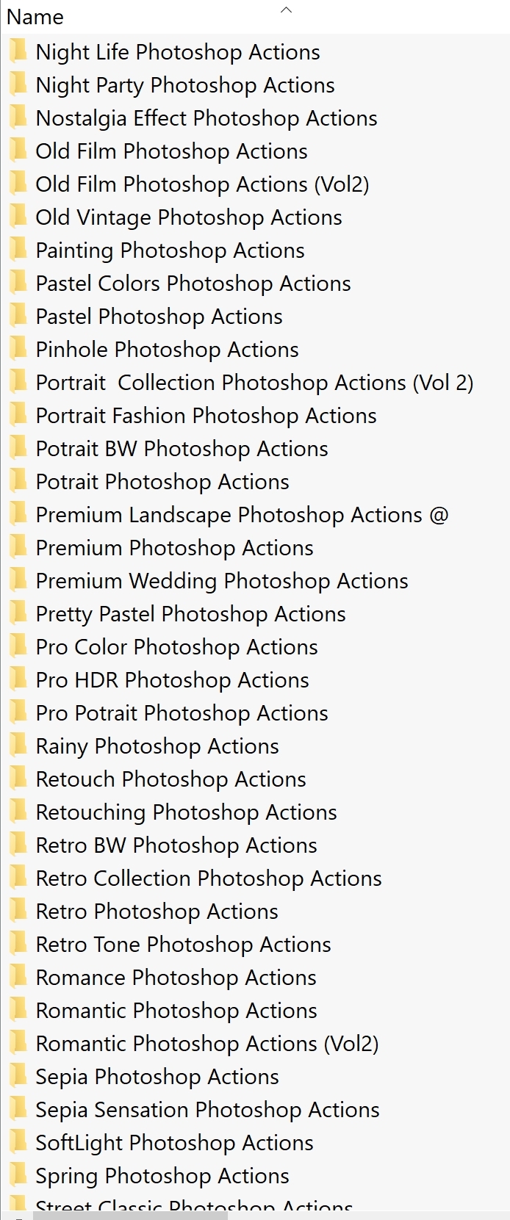Click the folder icon beside Spring Photoshop Actions
510x1220 pixels.
[x=18, y=1175]
